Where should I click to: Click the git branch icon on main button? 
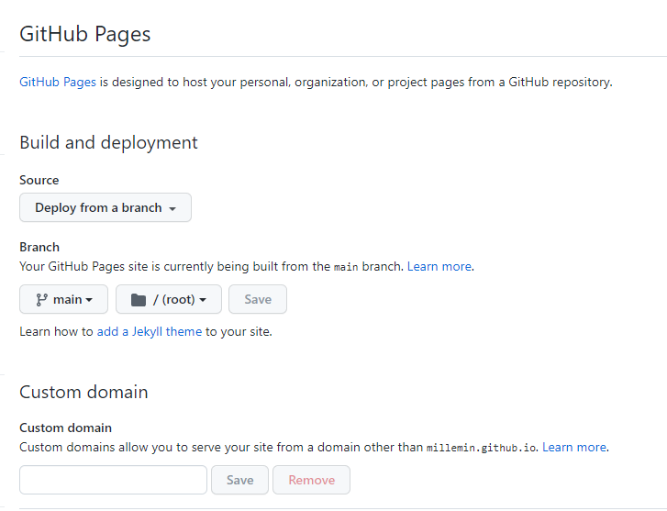[x=41, y=300]
